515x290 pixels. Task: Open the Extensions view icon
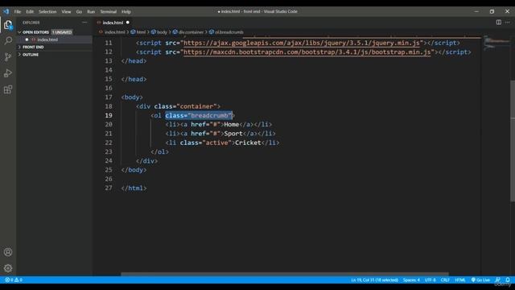(x=8, y=89)
